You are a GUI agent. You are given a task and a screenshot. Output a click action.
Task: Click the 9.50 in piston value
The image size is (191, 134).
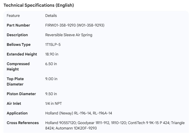coord(51,94)
